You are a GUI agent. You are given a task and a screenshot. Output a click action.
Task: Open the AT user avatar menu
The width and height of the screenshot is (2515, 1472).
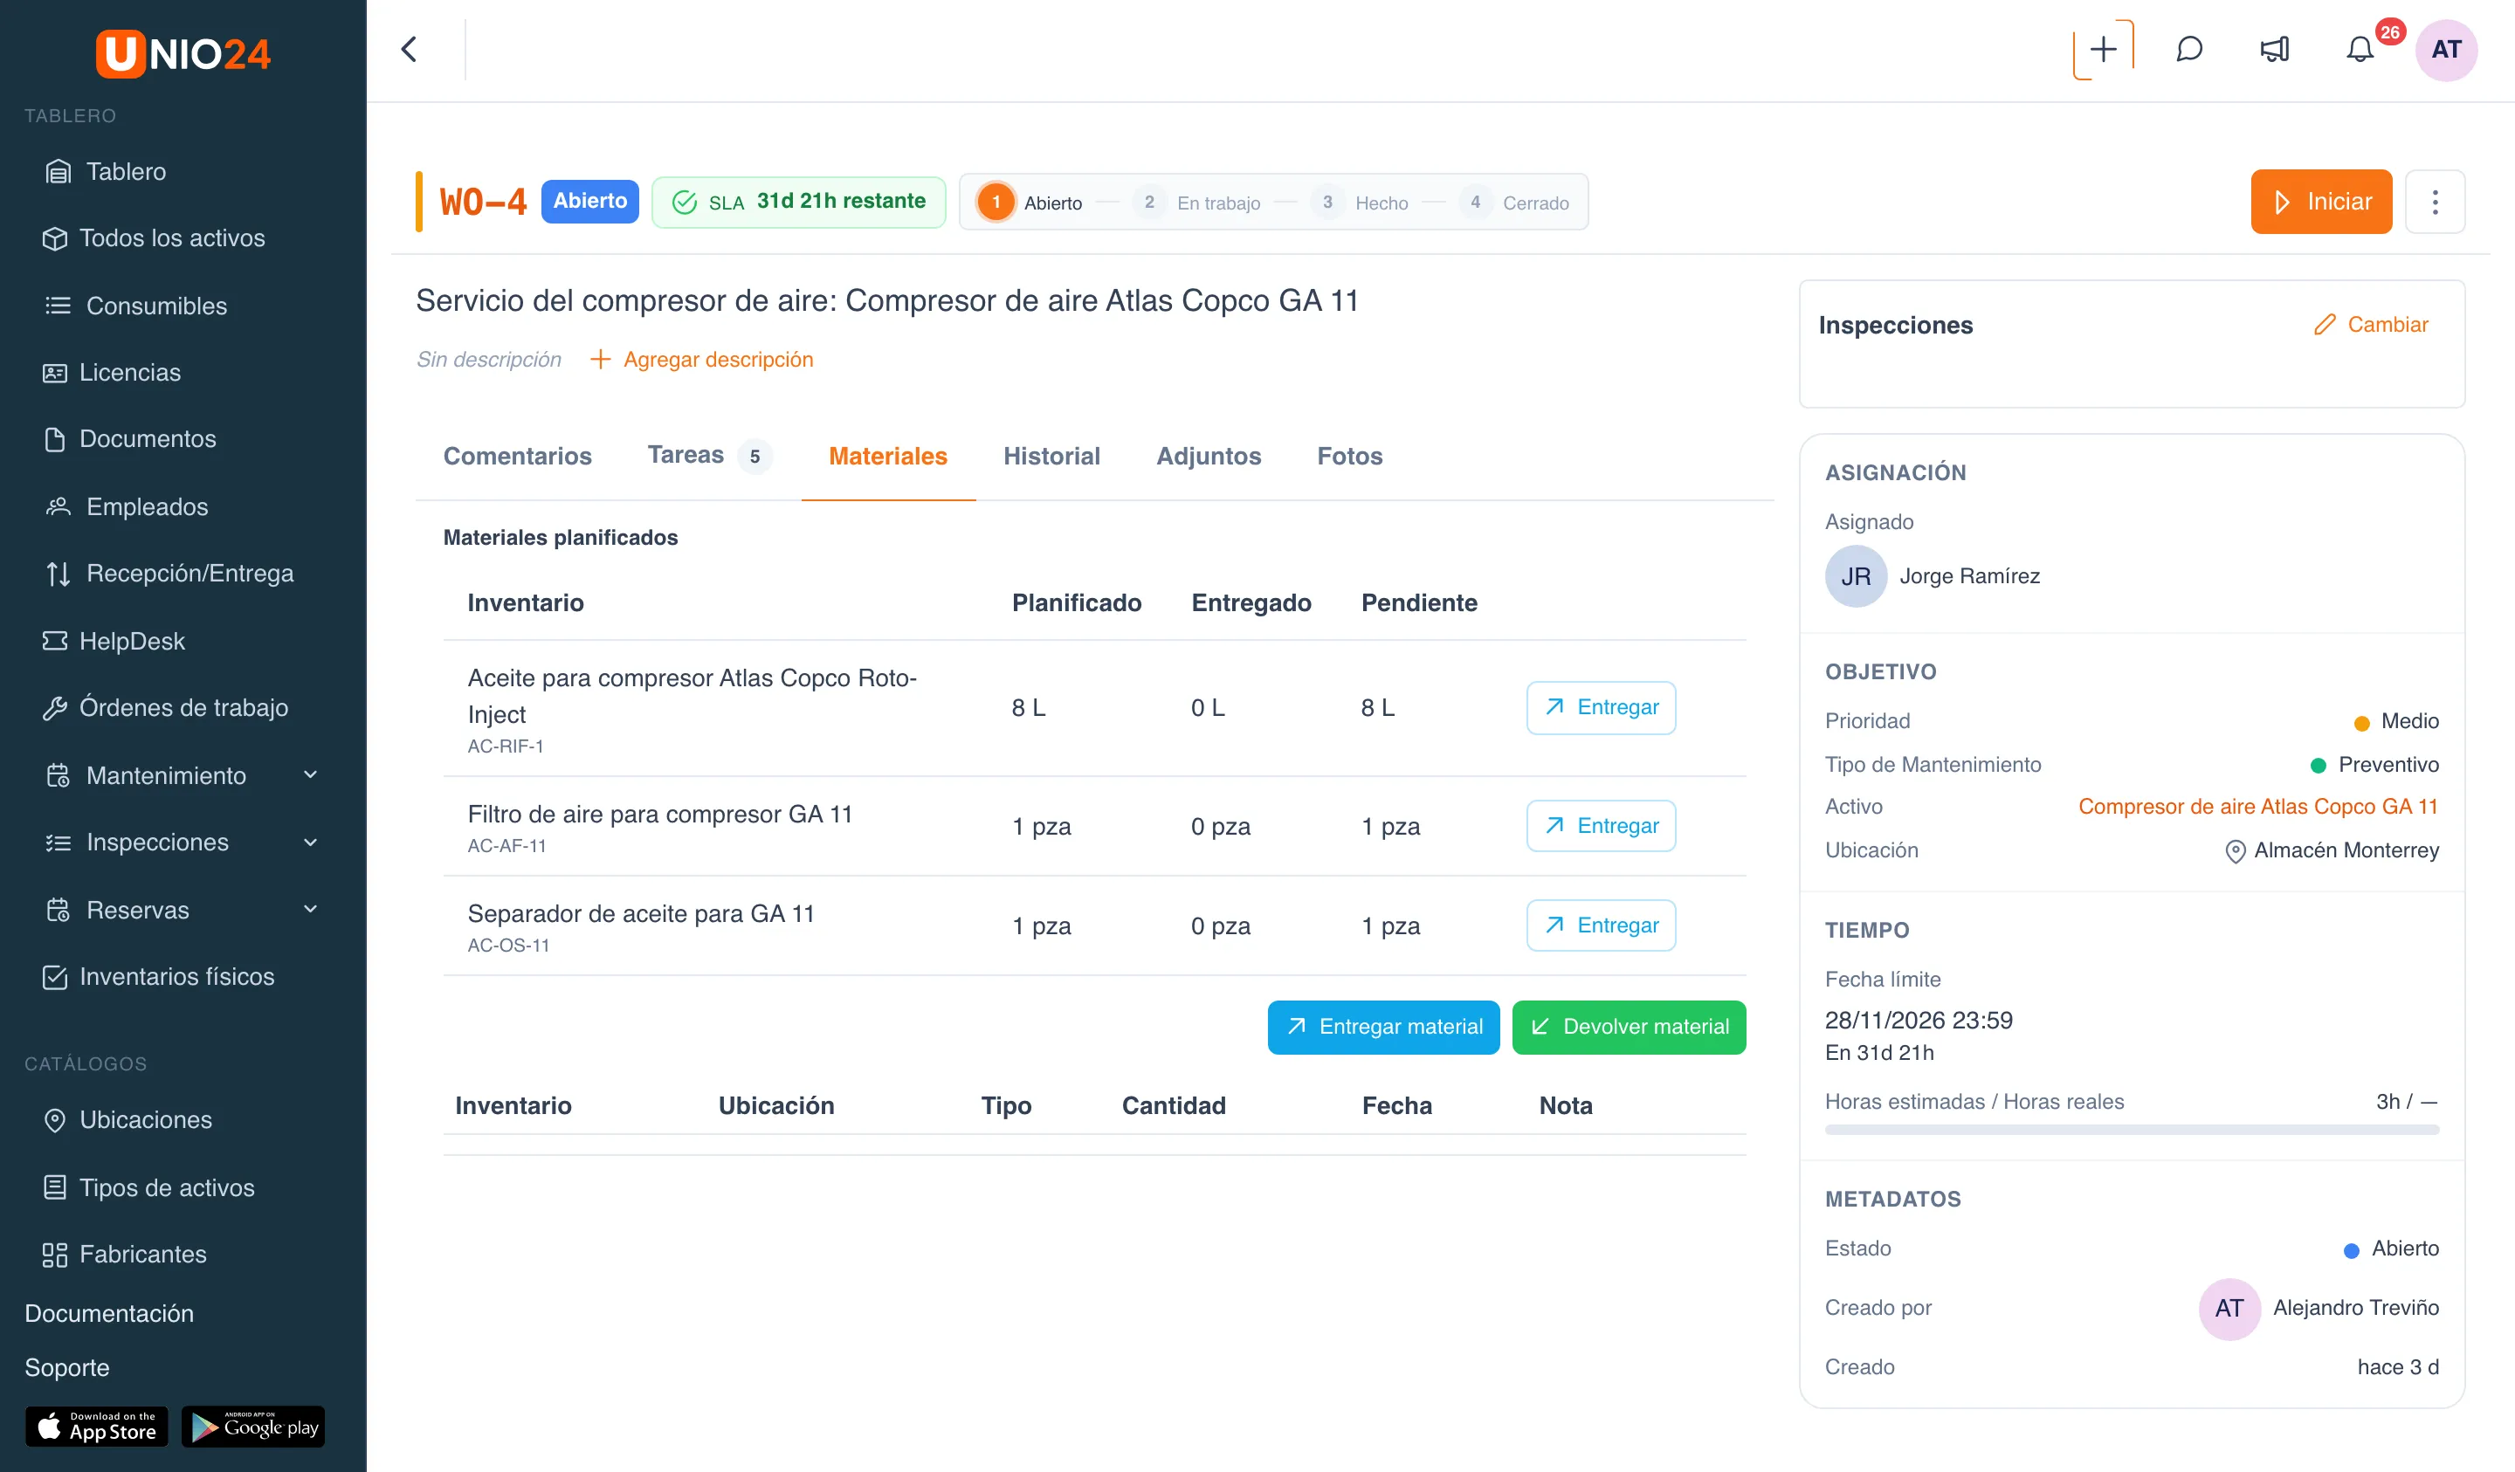[x=2445, y=49]
